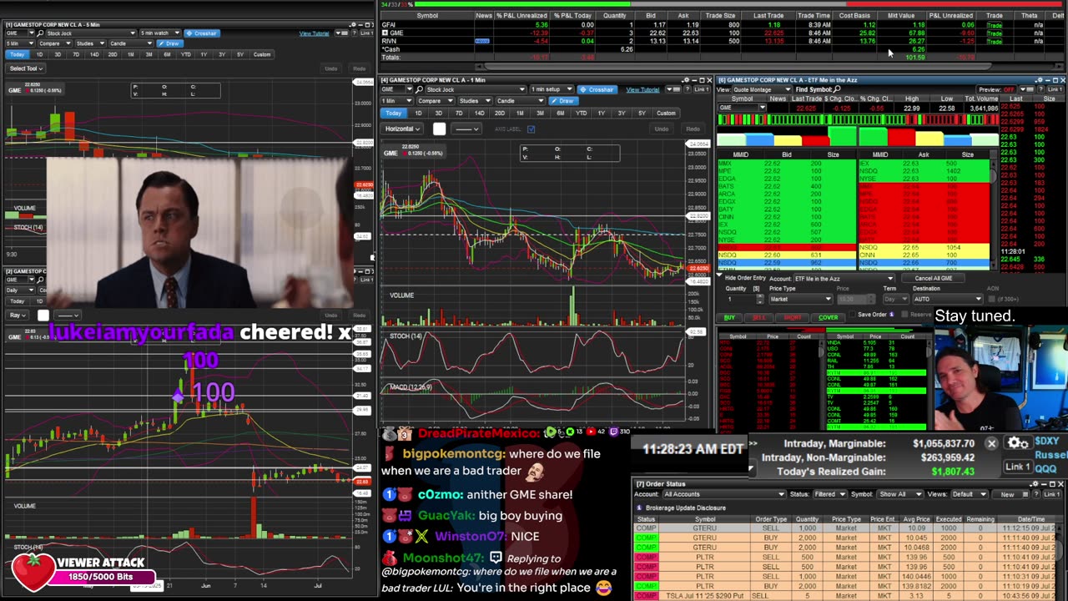1068x601 pixels.
Task: Collapse order entry using the triangle icon
Action: click(x=720, y=275)
